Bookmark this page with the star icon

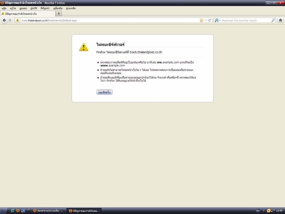[x=201, y=20]
